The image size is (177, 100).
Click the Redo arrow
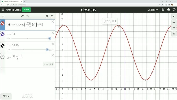[28, 16]
